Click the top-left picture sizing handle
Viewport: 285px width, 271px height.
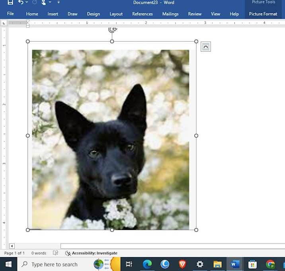(x=28, y=41)
